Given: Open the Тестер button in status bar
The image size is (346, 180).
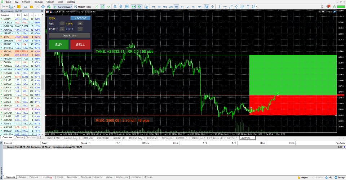Looking at the screenshot, I should pos(340,177).
